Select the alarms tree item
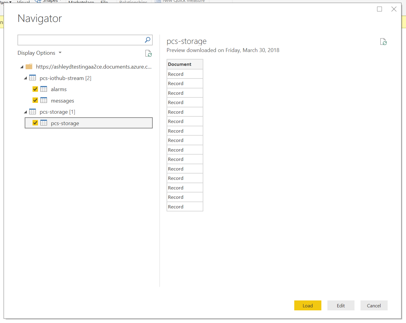This screenshot has width=406, height=323. click(x=59, y=89)
